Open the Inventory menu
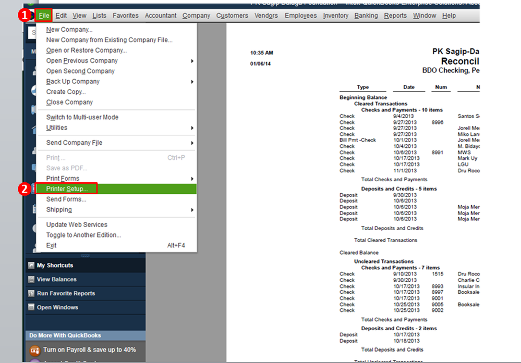This screenshot has height=363, width=521. [x=335, y=16]
